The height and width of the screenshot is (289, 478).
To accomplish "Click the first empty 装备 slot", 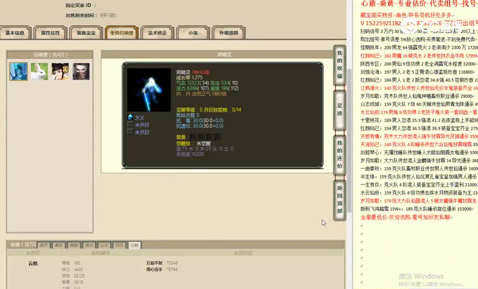I will 194,137.
